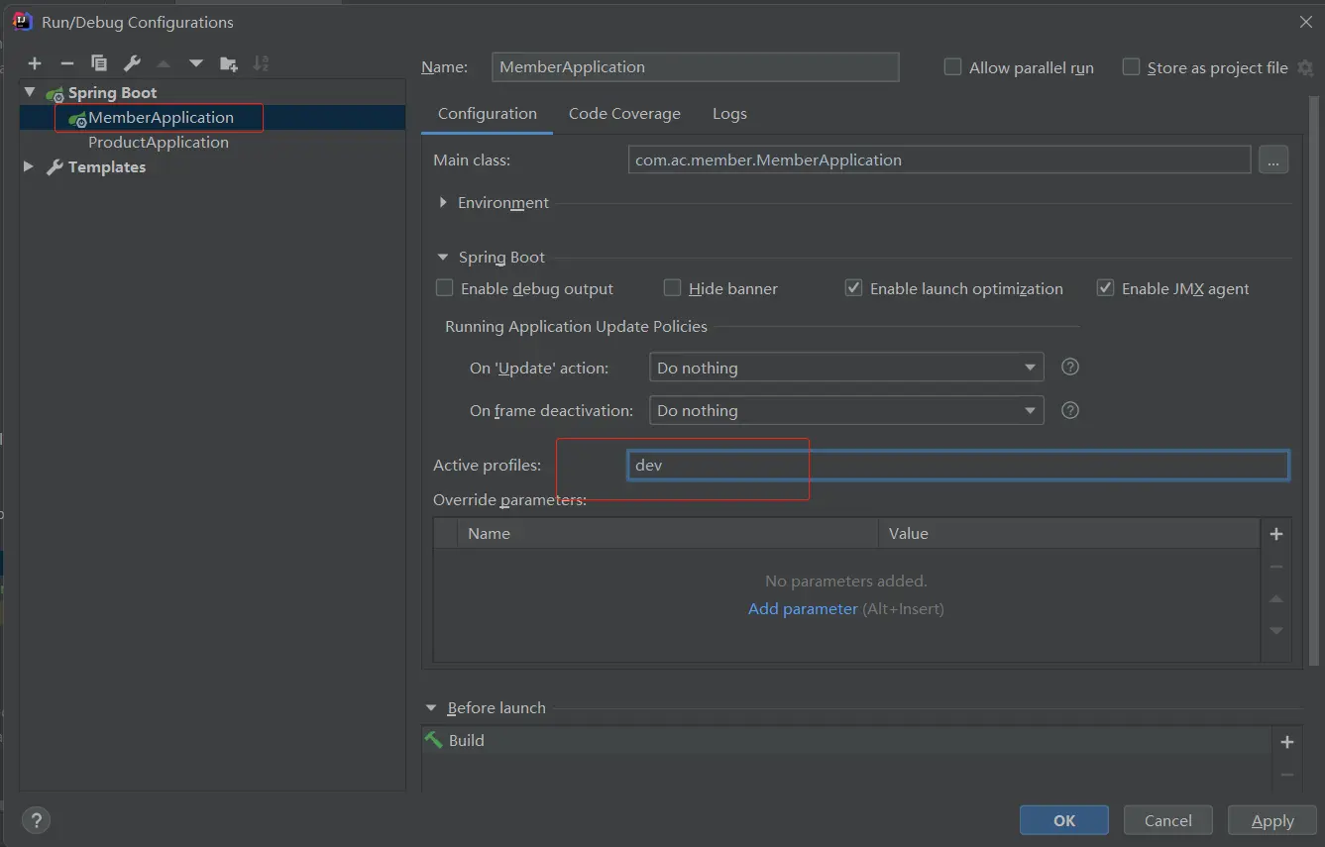
Task: Move the override parameter up
Action: pyautogui.click(x=1276, y=598)
